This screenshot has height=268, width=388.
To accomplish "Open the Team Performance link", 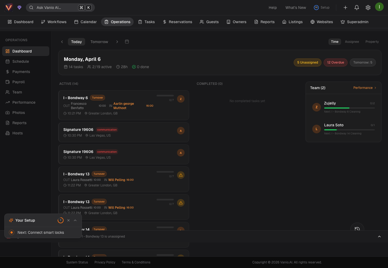I will pos(364,88).
